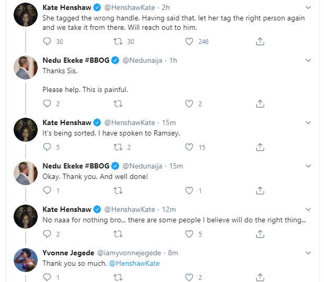
Task: Share the 'spoken to Ramsey' tweet
Action: coord(260,148)
